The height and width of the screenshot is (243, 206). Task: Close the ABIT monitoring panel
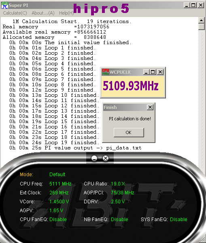(106, 158)
